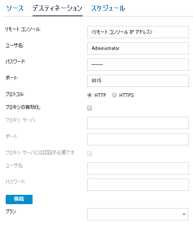Enable the プロキシの有効化 checkbox
This screenshot has width=193, height=235.
(90, 108)
